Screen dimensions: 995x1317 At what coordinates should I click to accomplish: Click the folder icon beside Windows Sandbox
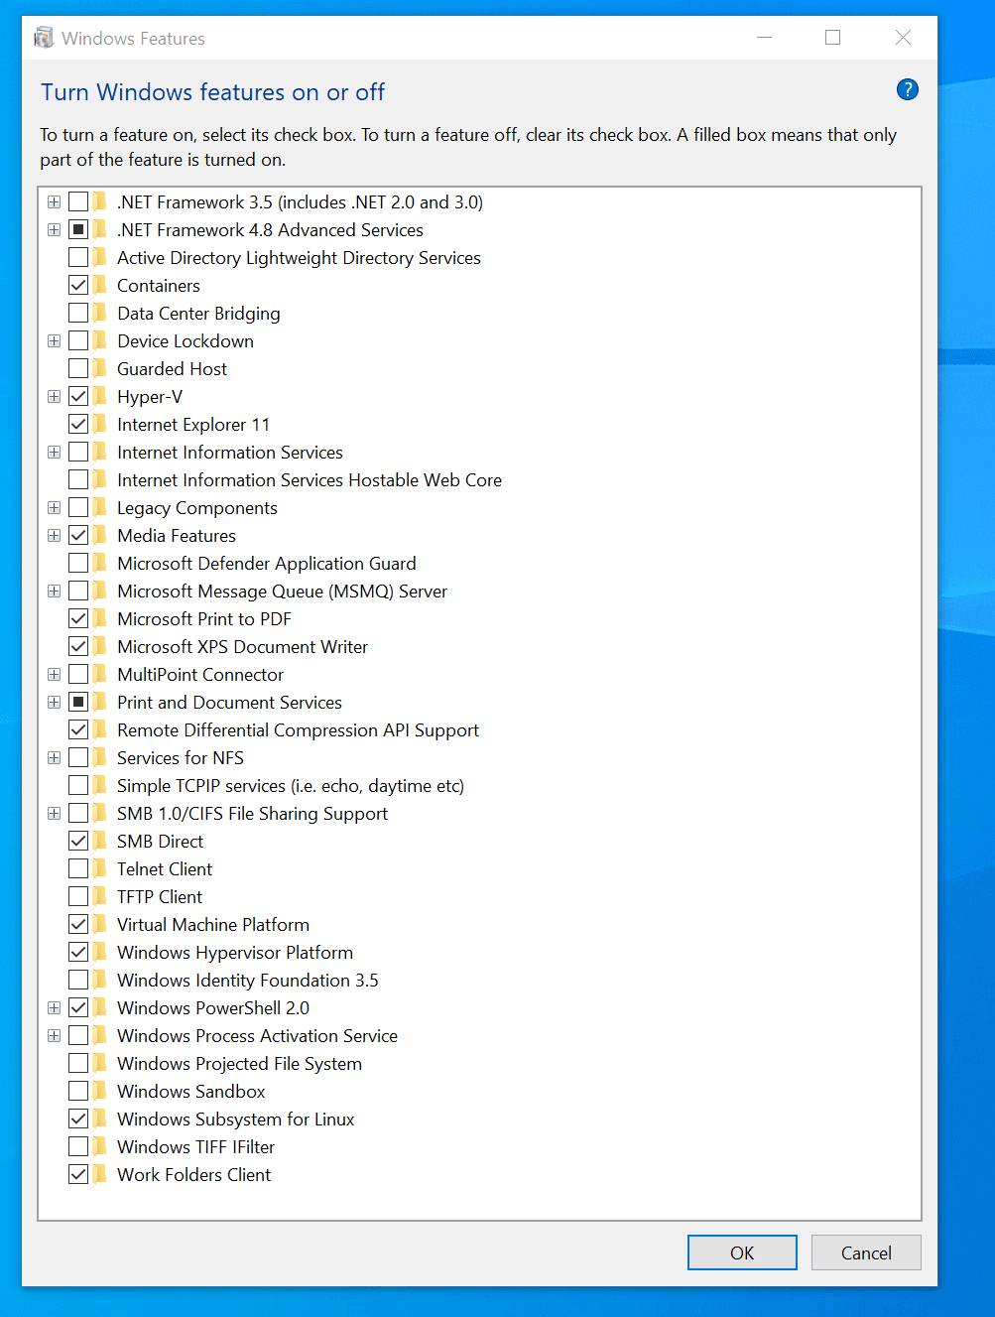pos(100,1092)
